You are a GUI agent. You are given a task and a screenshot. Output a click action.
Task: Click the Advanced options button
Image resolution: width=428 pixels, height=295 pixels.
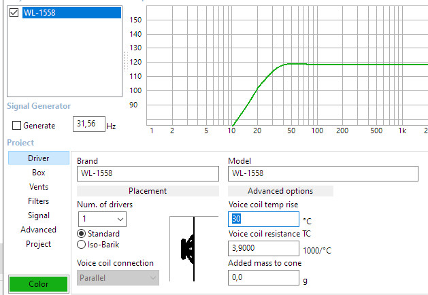[280, 191]
